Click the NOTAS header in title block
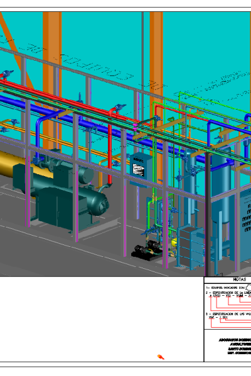 coord(240,279)
